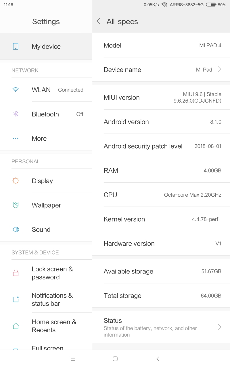
Task: Tap the Sound speaker icon
Action: [16, 229]
